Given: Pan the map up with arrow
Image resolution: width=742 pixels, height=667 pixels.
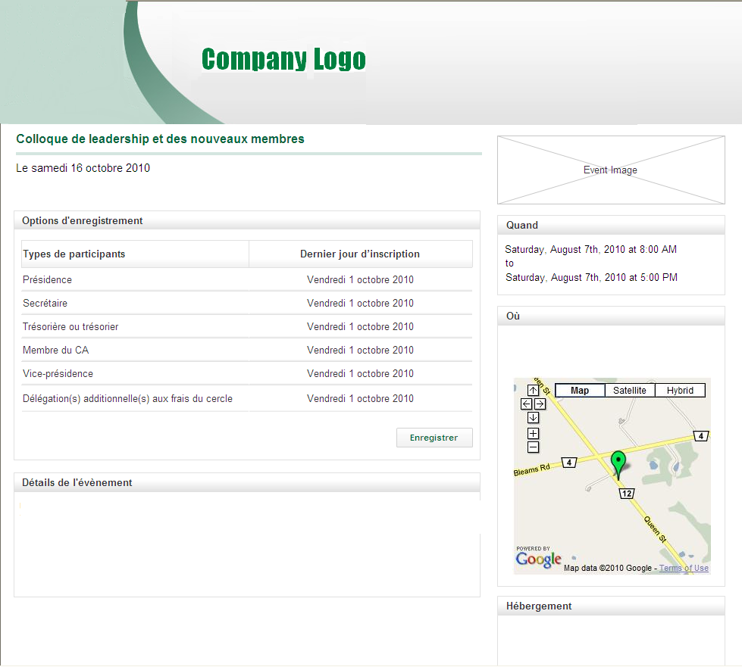Looking at the screenshot, I should [x=533, y=391].
